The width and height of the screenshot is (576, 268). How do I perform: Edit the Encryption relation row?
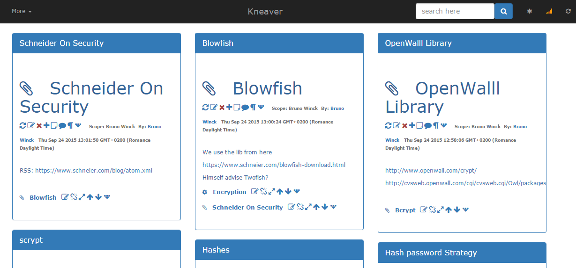coord(255,191)
